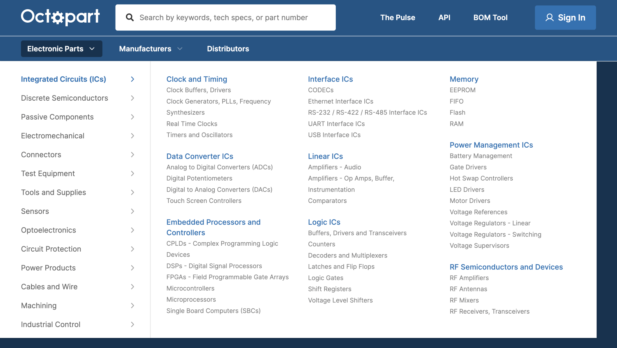Click Ethernet Interface ICs

341,101
